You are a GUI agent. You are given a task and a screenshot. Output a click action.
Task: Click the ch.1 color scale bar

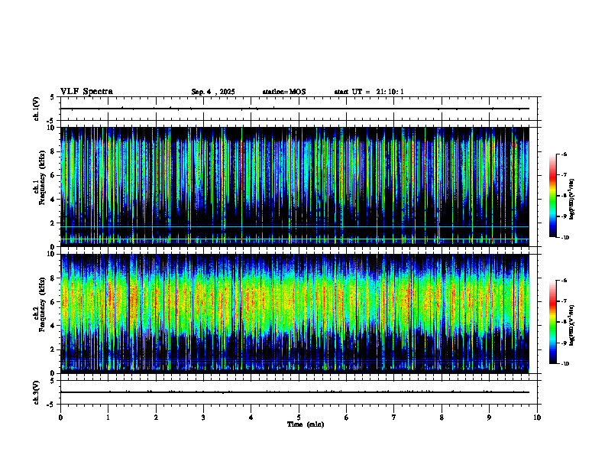coord(552,196)
